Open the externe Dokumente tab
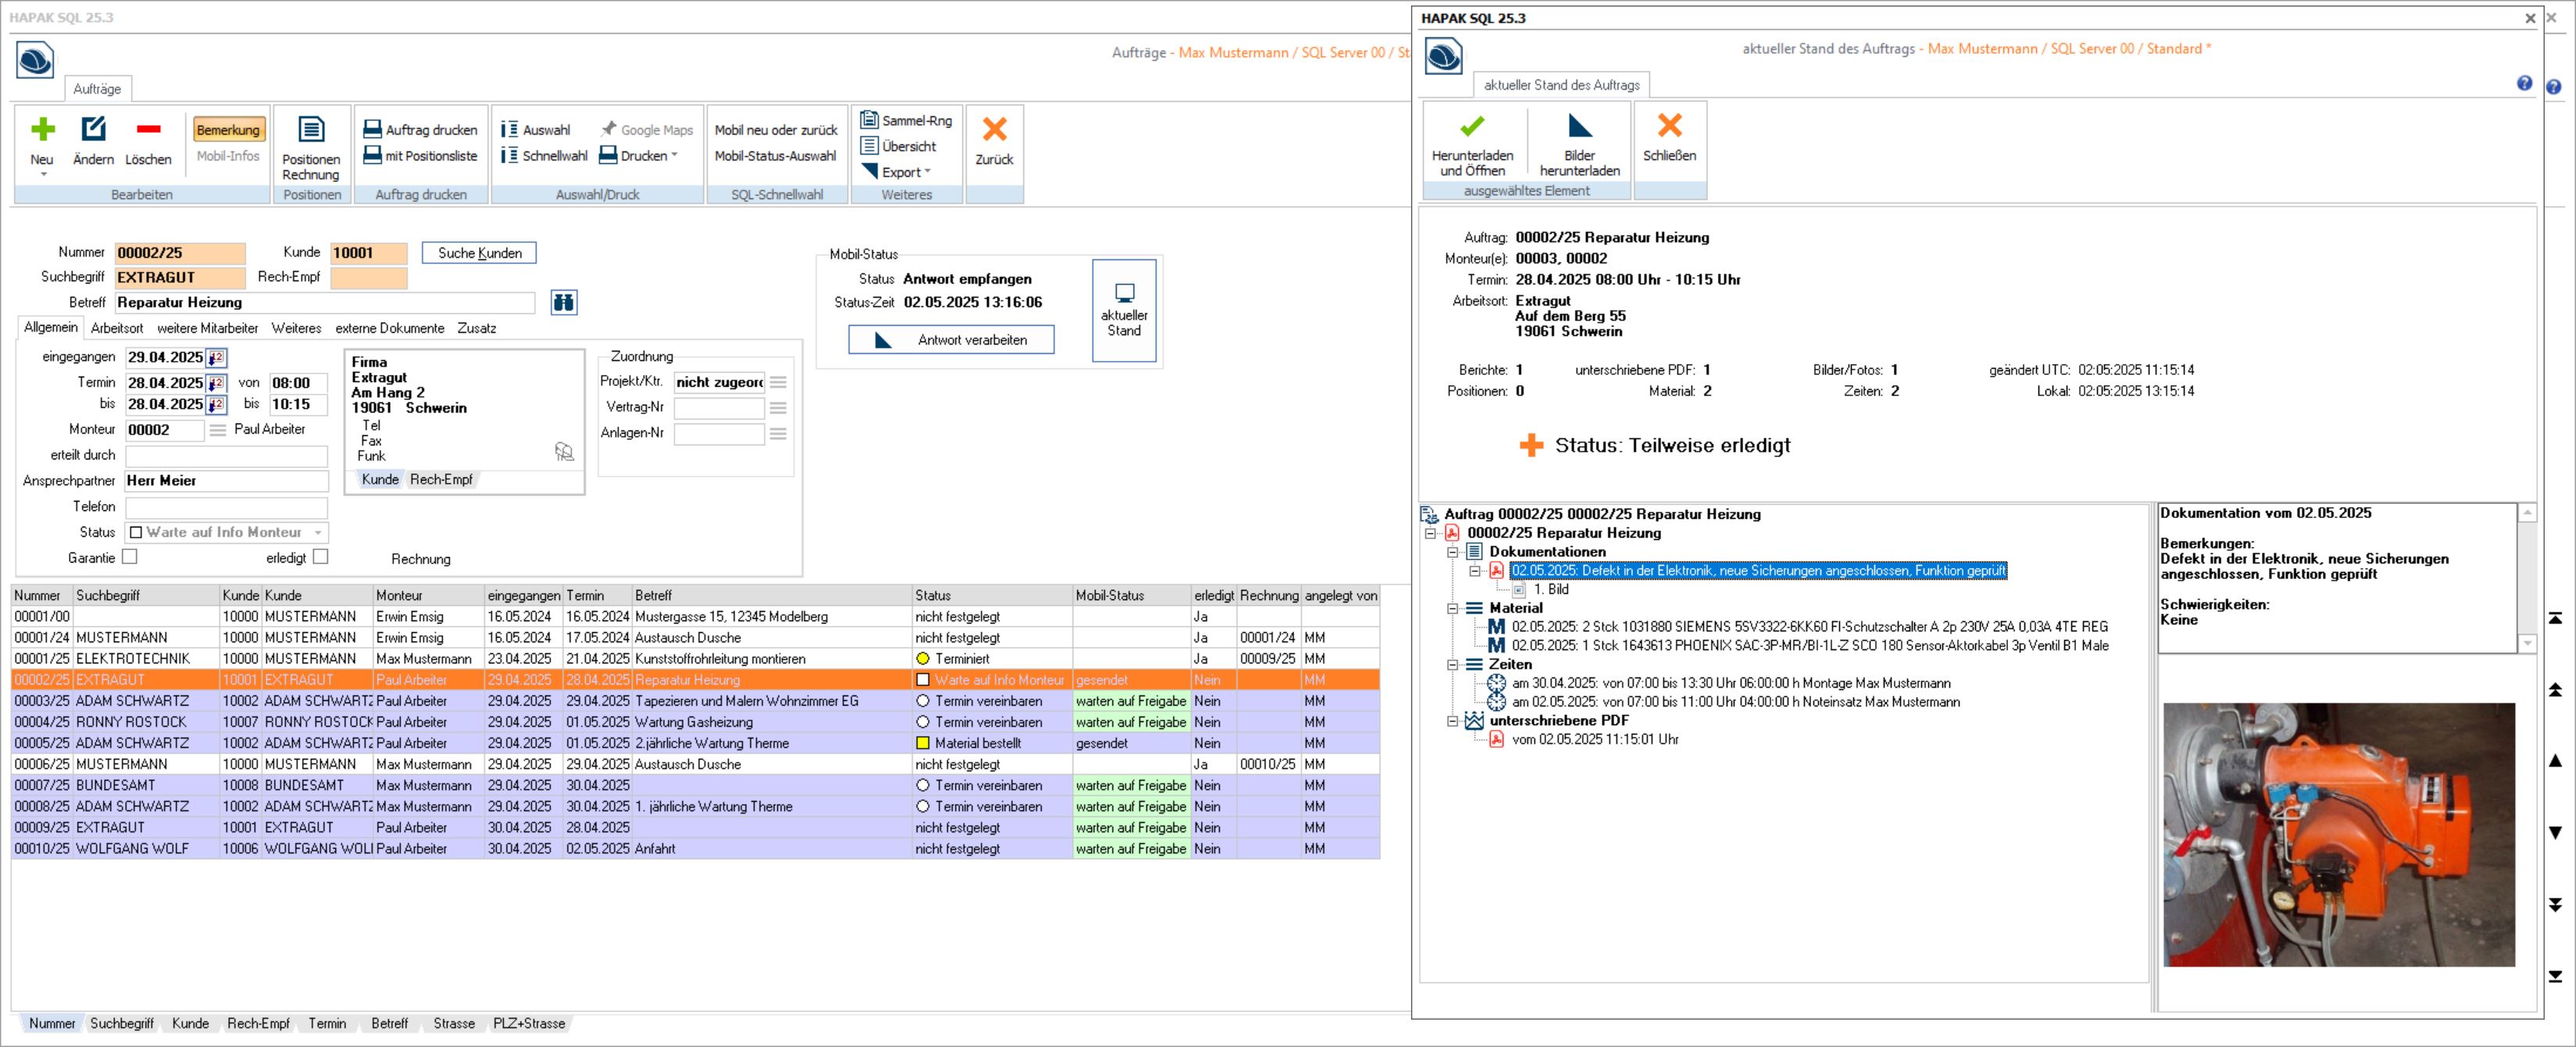The width and height of the screenshot is (2576, 1047). 389,328
